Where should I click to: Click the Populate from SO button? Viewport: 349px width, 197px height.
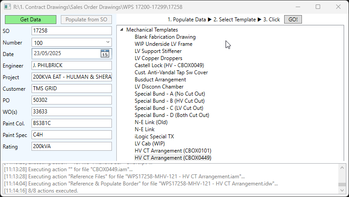(x=86, y=20)
